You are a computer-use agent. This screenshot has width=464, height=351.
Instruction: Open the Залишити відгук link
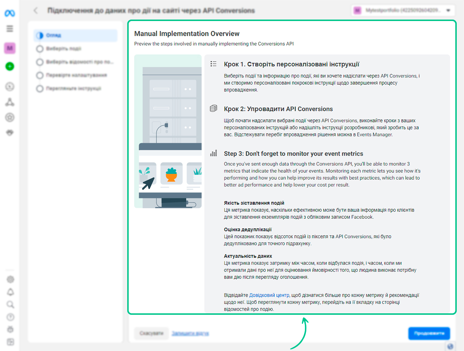coord(190,333)
